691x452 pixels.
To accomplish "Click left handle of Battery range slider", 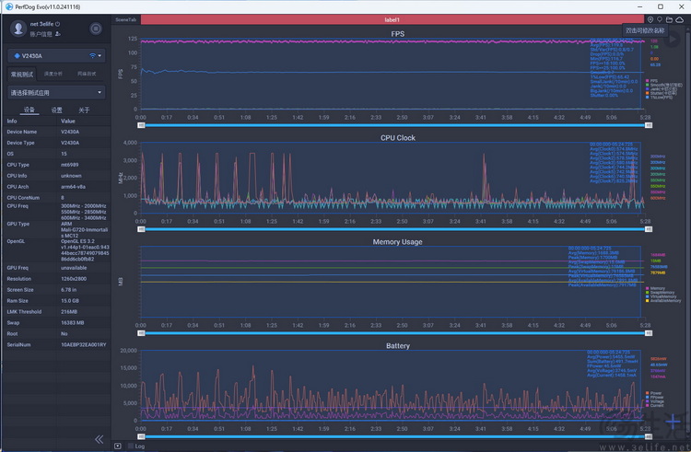I will pyautogui.click(x=141, y=436).
